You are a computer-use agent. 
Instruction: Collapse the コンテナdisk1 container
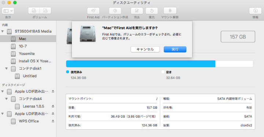[6, 68]
